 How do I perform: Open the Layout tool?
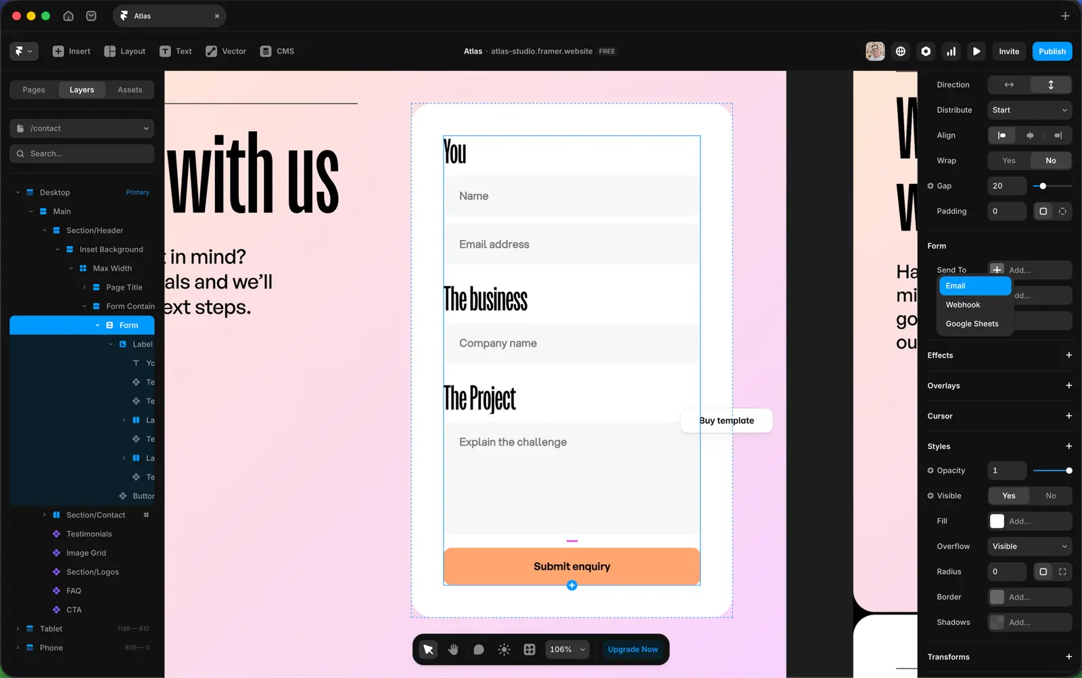[x=124, y=51]
